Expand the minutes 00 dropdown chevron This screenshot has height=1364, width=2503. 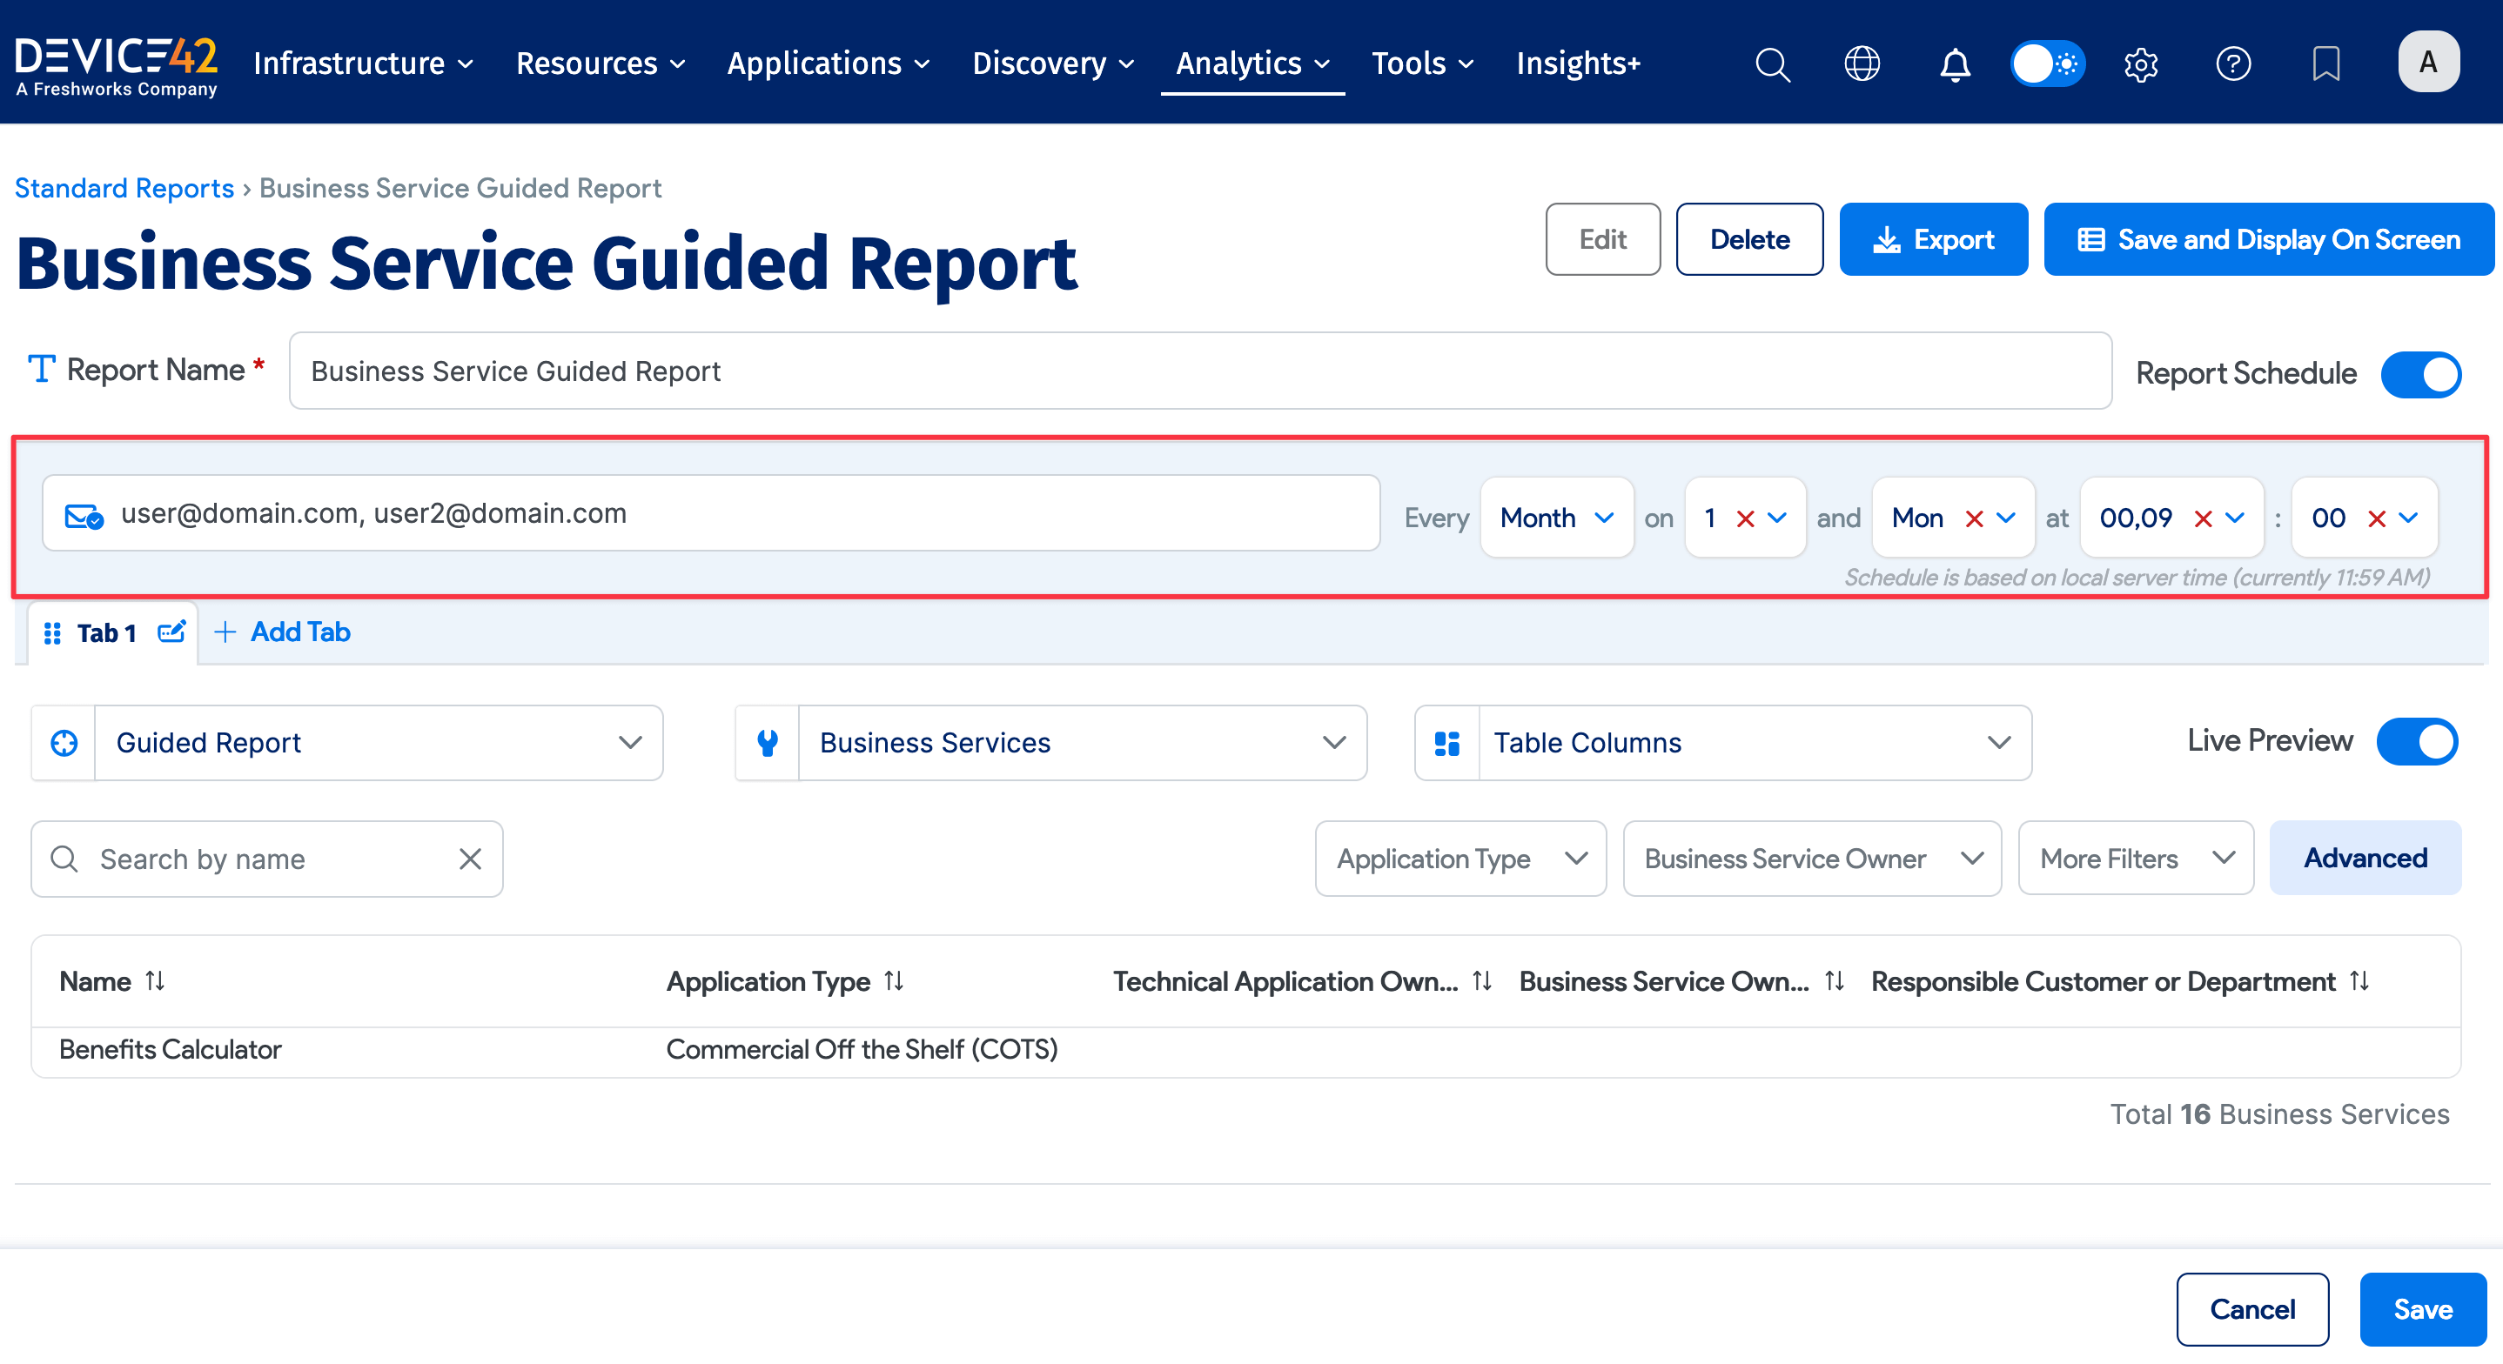point(2409,518)
